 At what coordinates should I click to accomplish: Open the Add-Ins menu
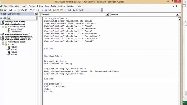coord(61,6)
